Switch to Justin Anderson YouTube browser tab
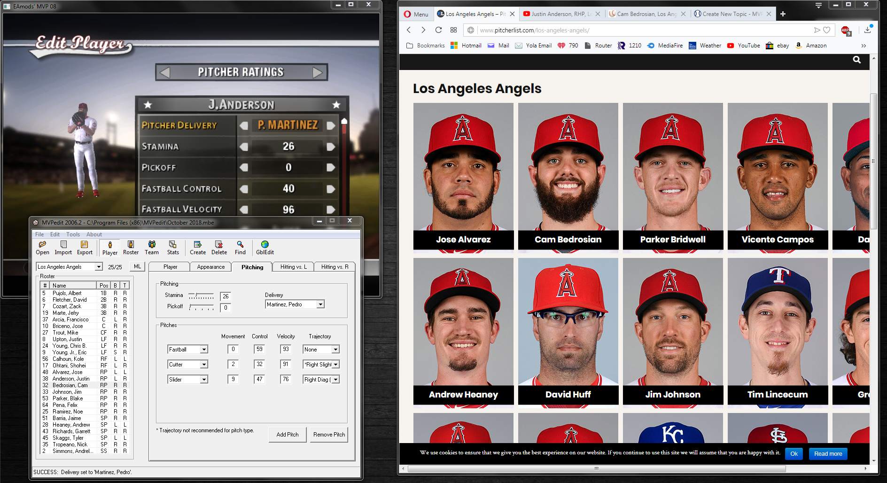887x483 pixels. click(x=561, y=14)
